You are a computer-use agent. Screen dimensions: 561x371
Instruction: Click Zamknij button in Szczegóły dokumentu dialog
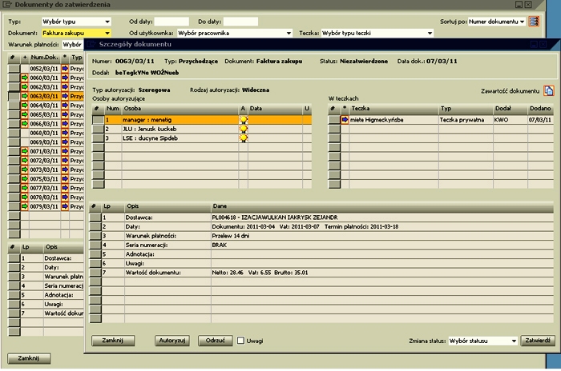click(113, 341)
